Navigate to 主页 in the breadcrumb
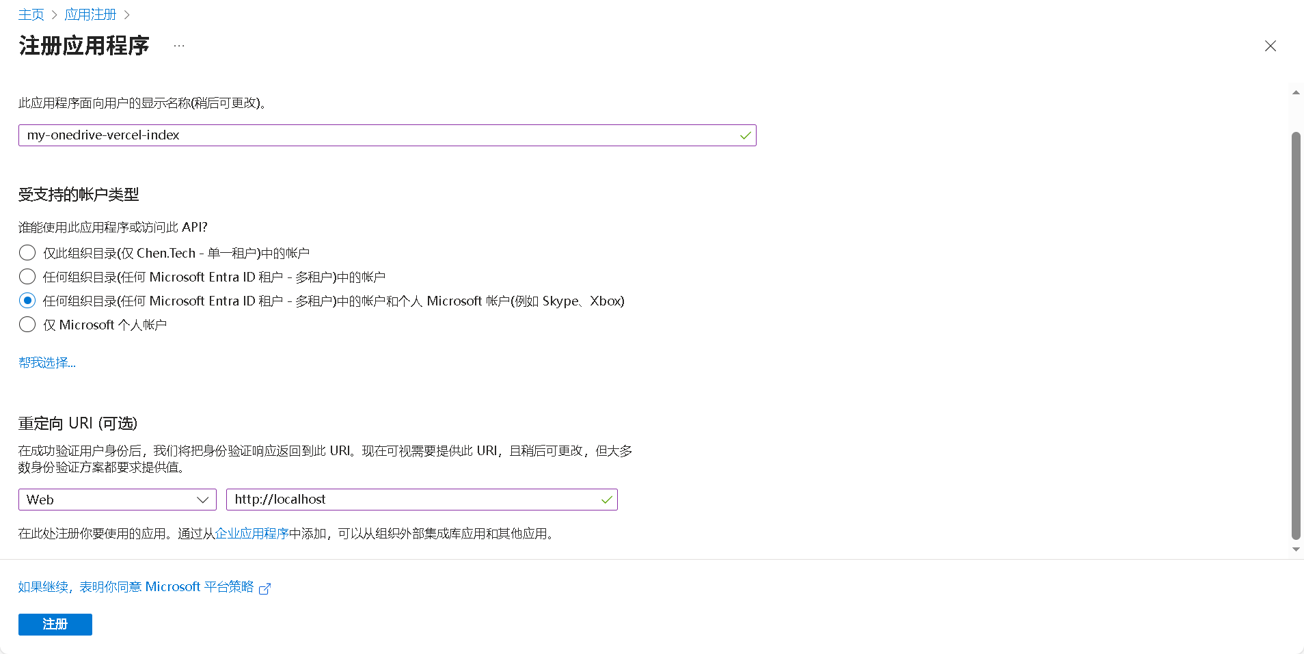 click(31, 14)
